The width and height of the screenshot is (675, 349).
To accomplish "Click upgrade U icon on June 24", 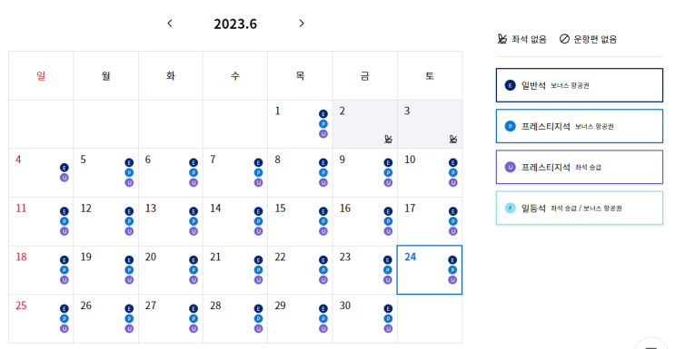I will [x=452, y=280].
